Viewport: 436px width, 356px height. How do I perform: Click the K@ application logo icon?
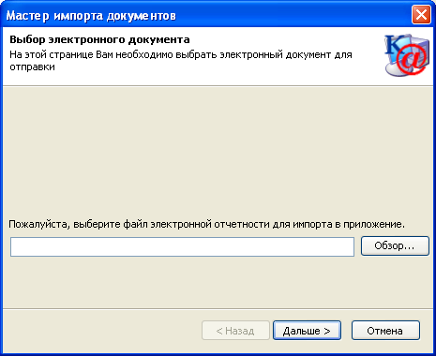pos(407,55)
